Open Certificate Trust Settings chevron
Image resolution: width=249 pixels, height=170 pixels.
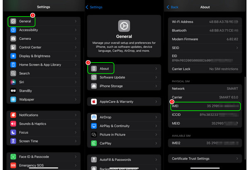pyautogui.click(x=237, y=158)
